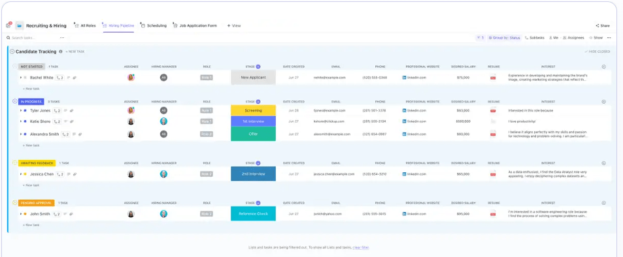Switch to the Hiring Pipeline tab

click(x=118, y=25)
